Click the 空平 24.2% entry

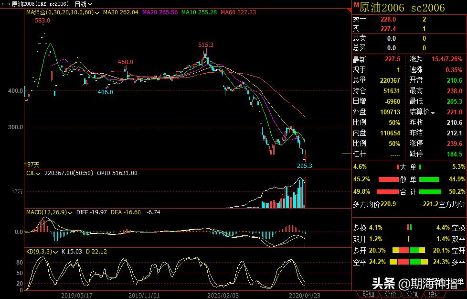click(x=369, y=262)
